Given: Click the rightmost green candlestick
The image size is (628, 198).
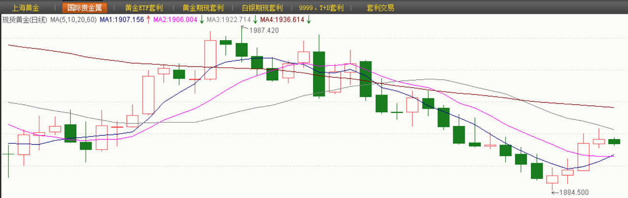Looking at the screenshot, I should 614,142.
